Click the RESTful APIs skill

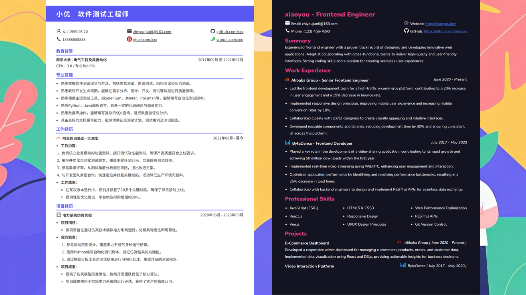427,216
